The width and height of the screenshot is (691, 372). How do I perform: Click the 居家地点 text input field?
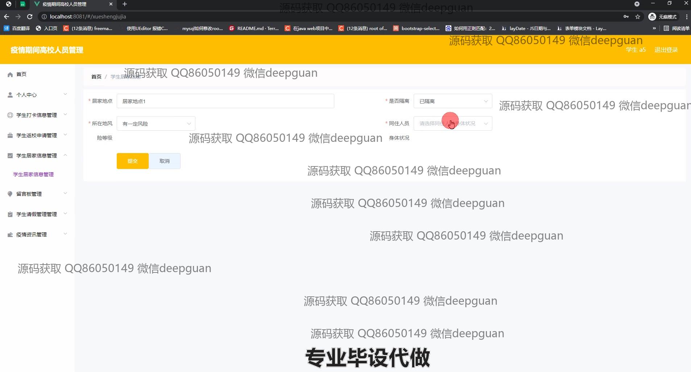point(225,101)
